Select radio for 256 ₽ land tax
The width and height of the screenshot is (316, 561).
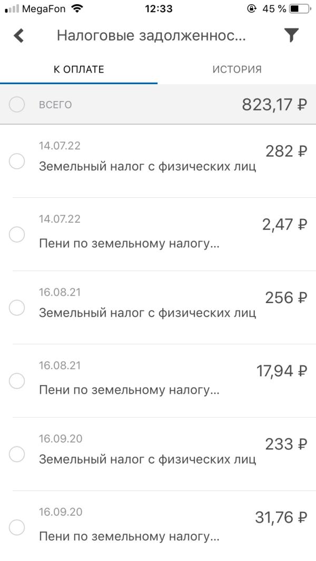tap(17, 307)
